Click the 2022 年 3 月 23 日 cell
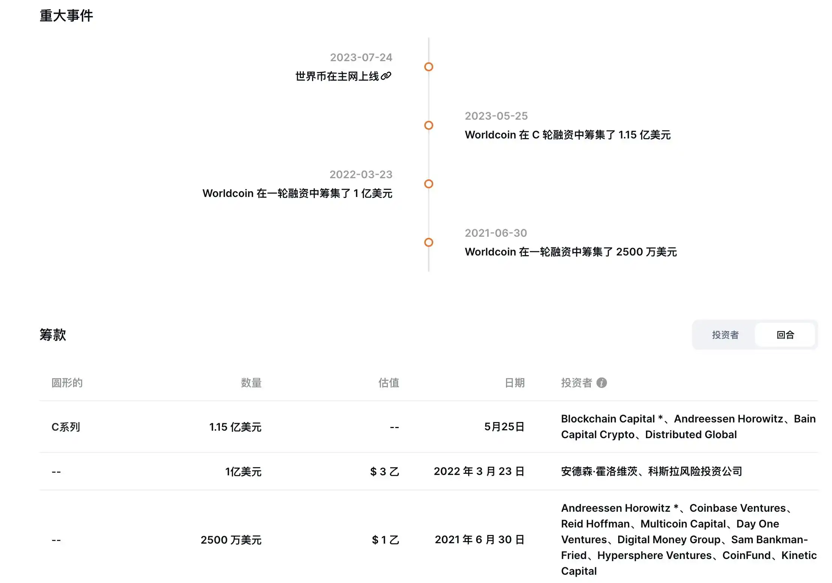Screen dimensions: 832x583 pyautogui.click(x=479, y=471)
